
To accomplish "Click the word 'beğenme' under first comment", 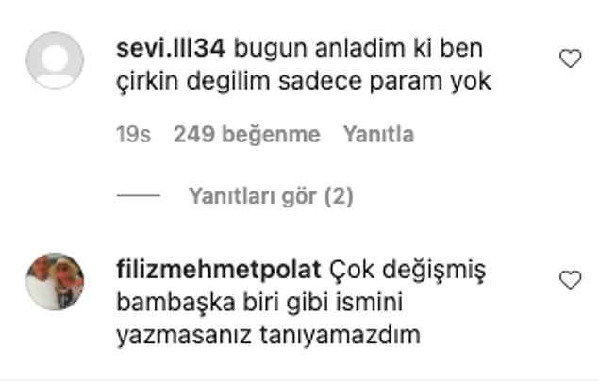I will tap(271, 135).
